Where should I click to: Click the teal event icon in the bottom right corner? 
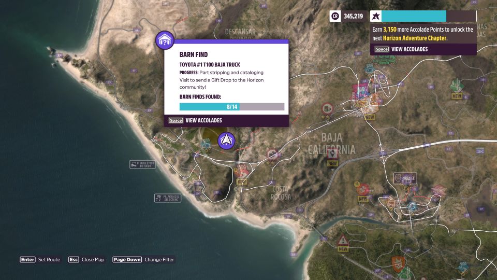coord(464,267)
